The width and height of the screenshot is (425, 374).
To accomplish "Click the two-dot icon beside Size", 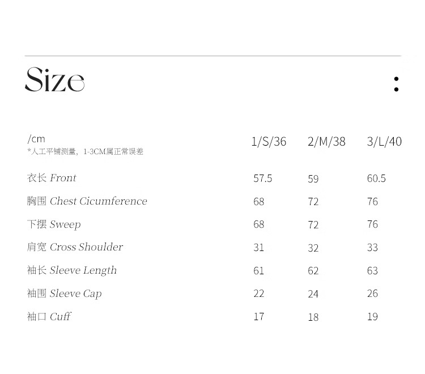I will click(x=396, y=84).
